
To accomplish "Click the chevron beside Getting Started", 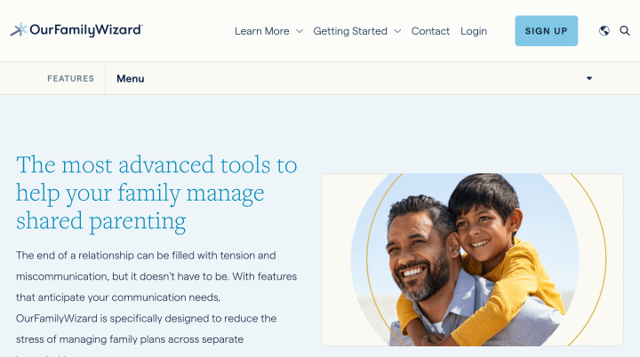I will pyautogui.click(x=397, y=31).
